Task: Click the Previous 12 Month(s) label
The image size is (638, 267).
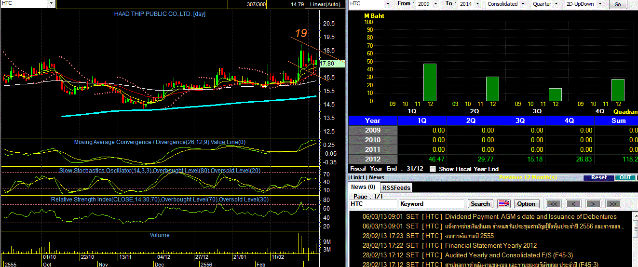Action: point(528,177)
